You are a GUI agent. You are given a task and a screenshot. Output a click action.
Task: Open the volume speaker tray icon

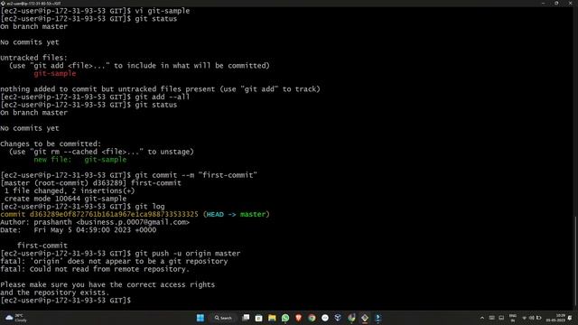(x=531, y=318)
